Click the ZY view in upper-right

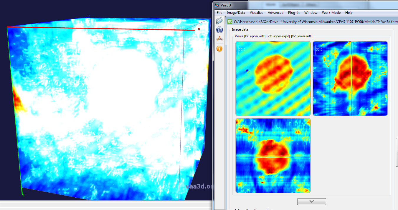tap(350, 79)
